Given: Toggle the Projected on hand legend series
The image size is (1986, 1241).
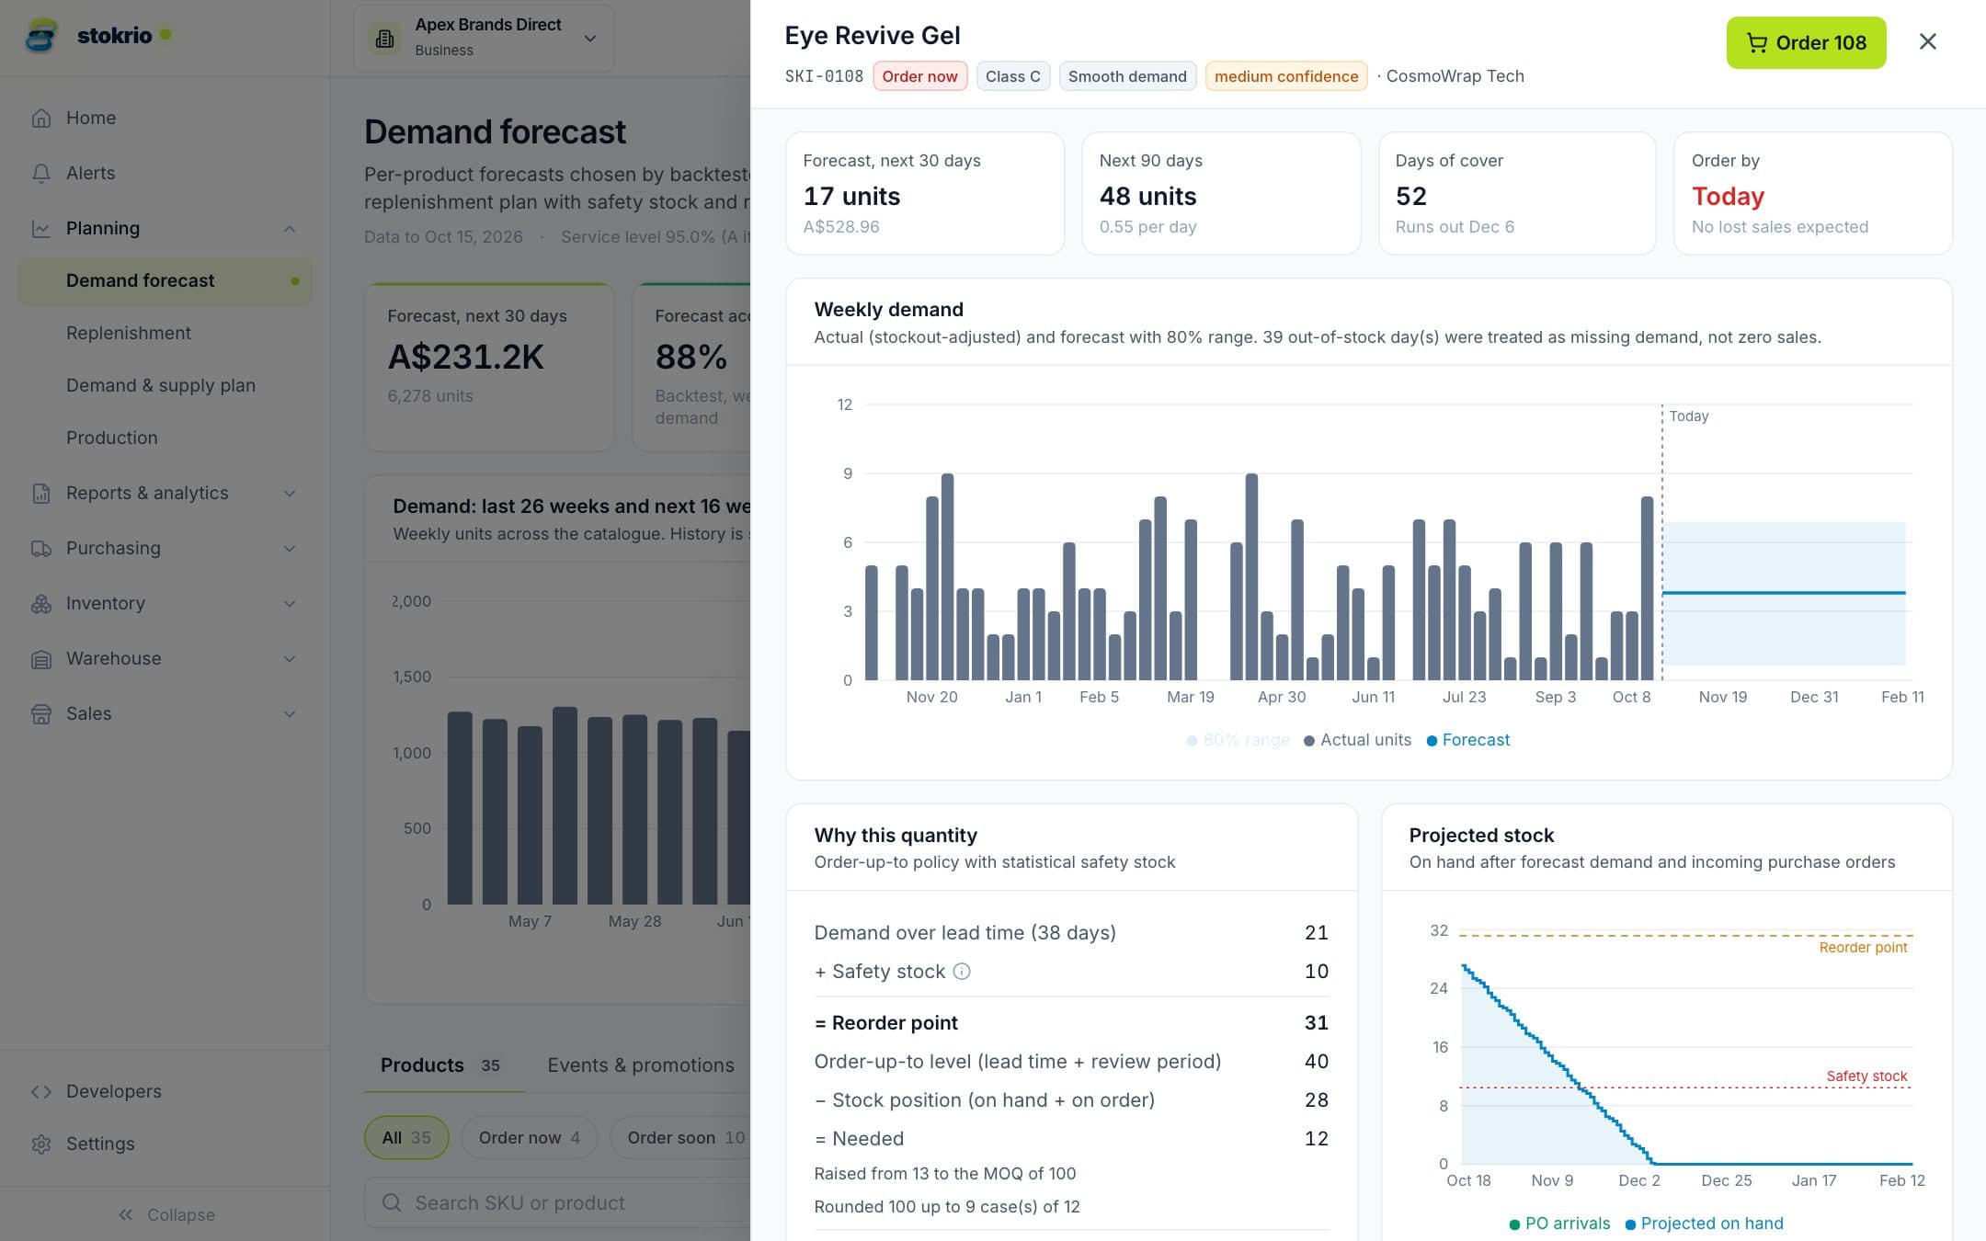Looking at the screenshot, I should (x=1704, y=1224).
